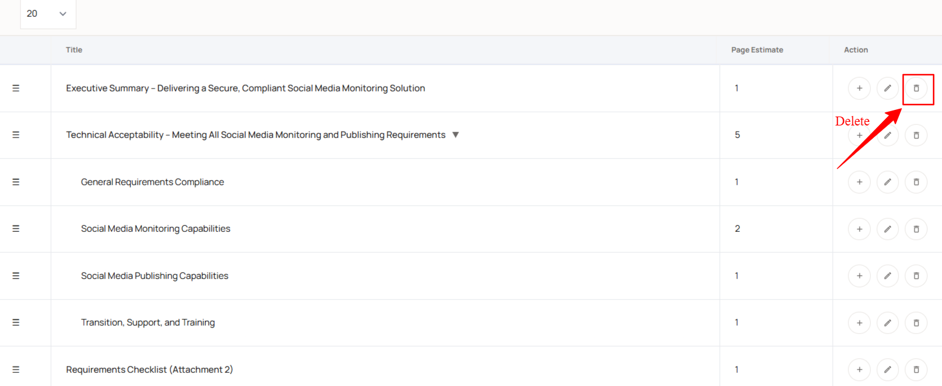Click the drag handle for Social Media Monitoring Capabilities
Image resolution: width=942 pixels, height=386 pixels.
coord(16,229)
